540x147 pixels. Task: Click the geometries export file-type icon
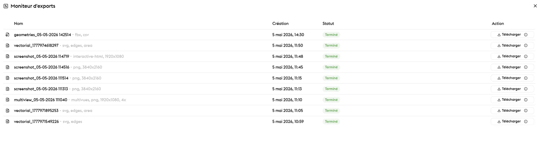[7, 35]
